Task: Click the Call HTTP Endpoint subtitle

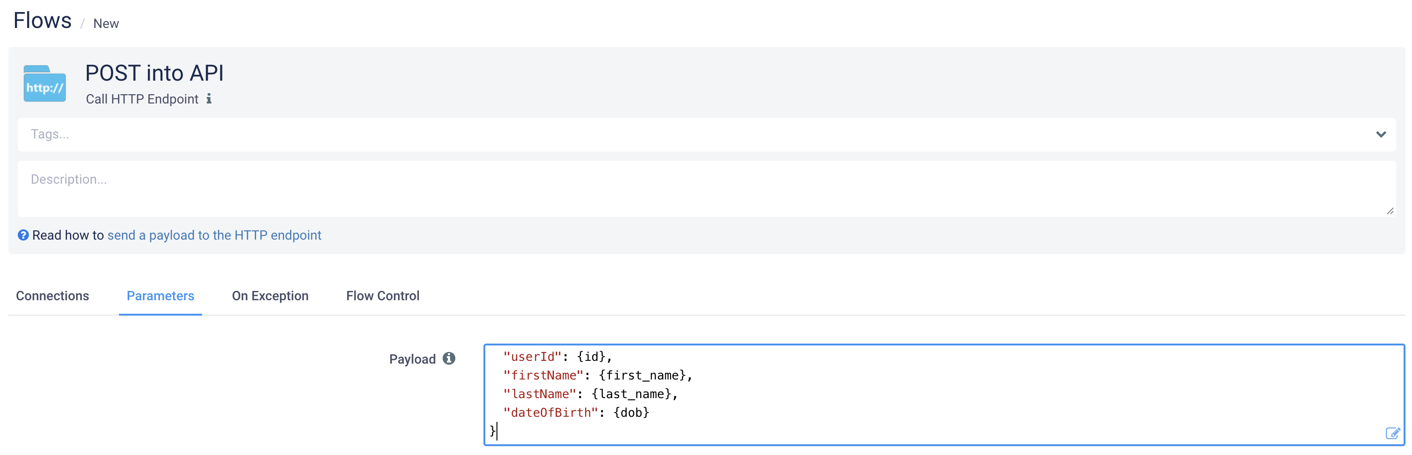Action: click(142, 99)
